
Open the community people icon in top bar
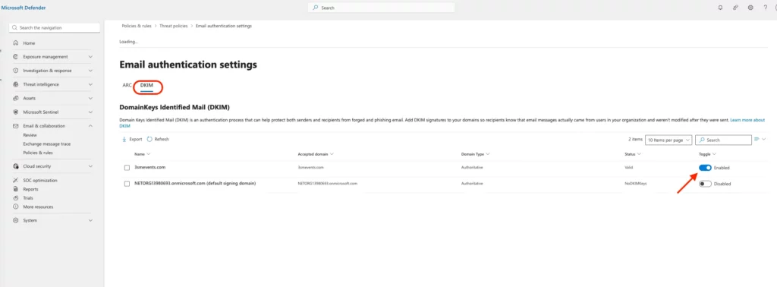(735, 8)
